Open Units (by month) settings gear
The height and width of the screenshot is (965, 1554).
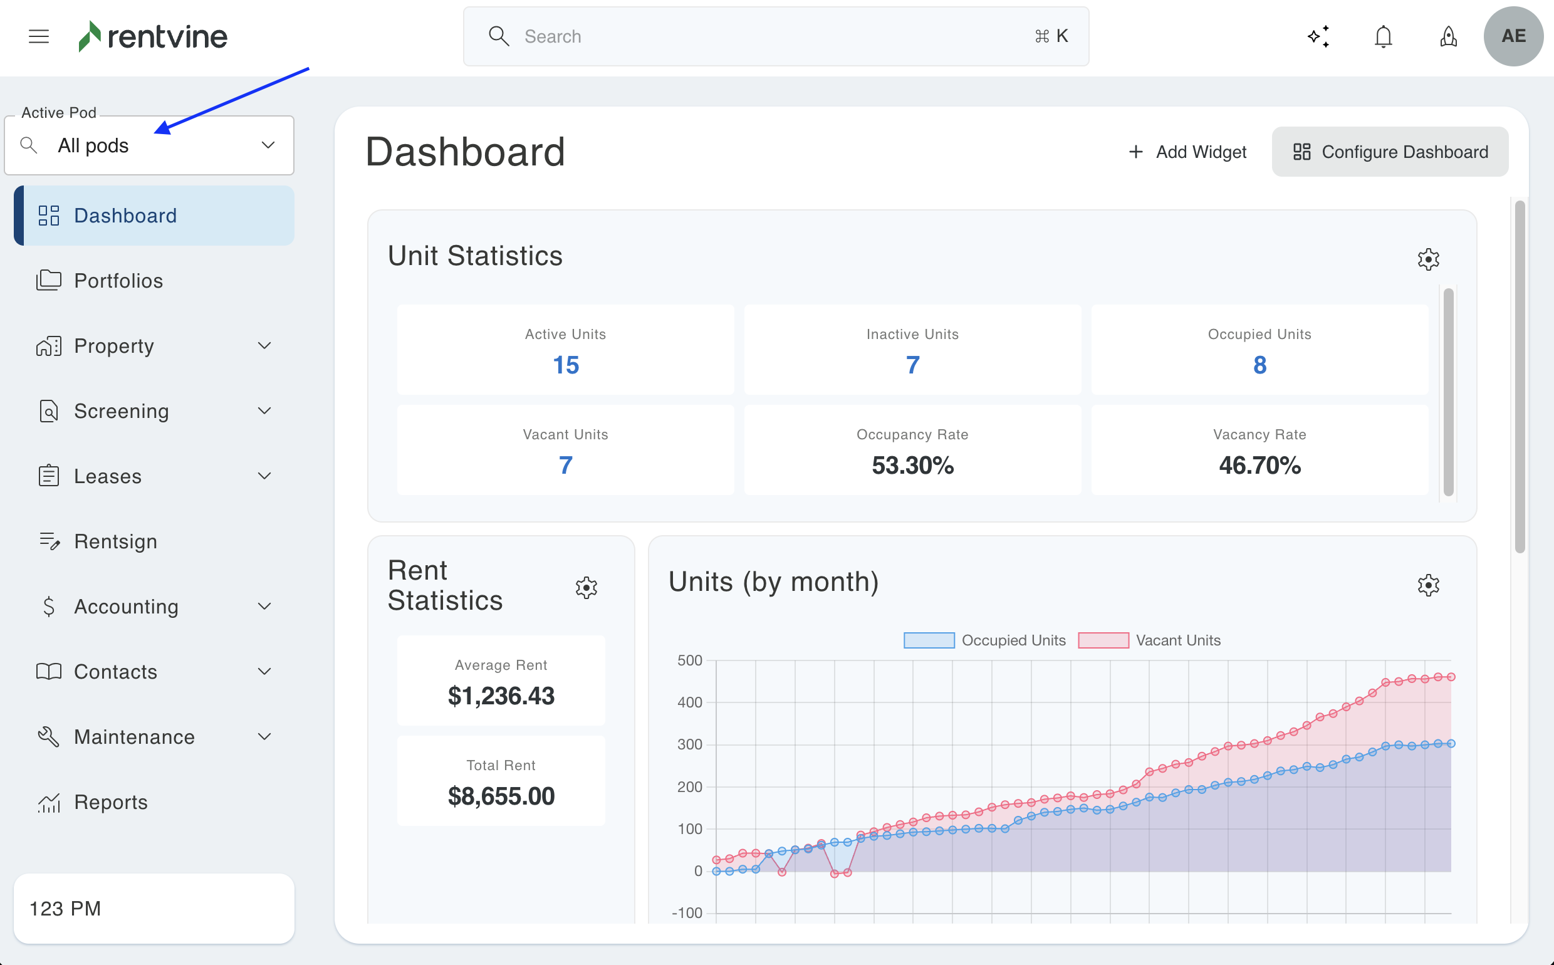(1428, 585)
